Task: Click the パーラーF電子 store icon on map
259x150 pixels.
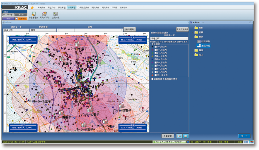Action: 84,124
